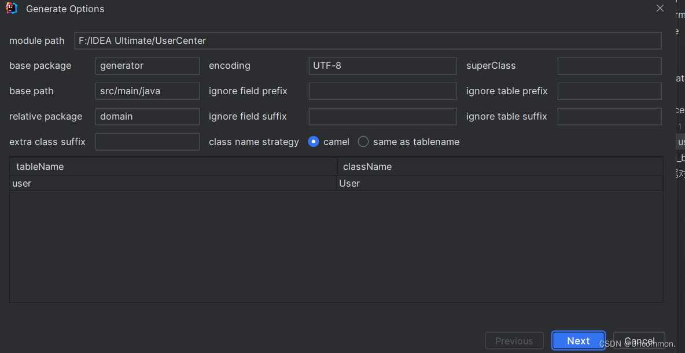Image resolution: width=685 pixels, height=353 pixels.
Task: Click the 'ignore table suffix' label
Action: 507,117
